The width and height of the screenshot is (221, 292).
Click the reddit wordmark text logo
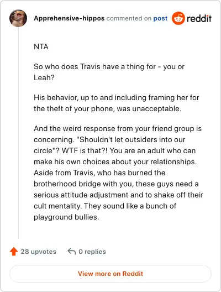click(x=199, y=18)
